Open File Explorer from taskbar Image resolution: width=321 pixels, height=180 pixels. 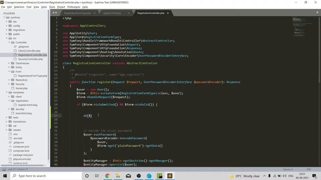118,175
